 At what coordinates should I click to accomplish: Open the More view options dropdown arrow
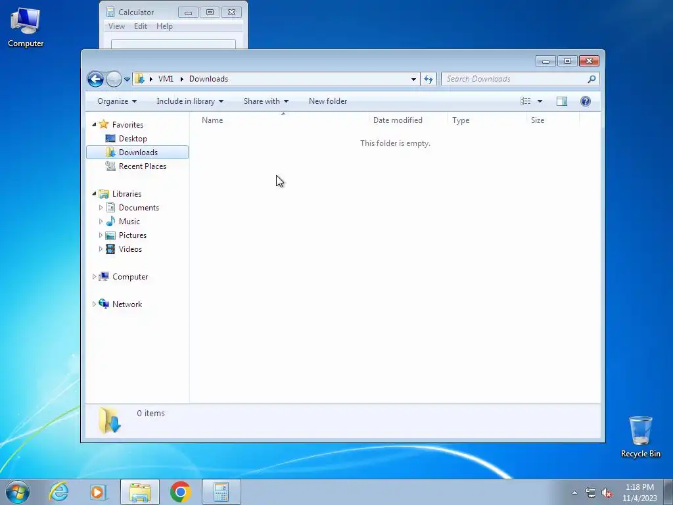[540, 101]
